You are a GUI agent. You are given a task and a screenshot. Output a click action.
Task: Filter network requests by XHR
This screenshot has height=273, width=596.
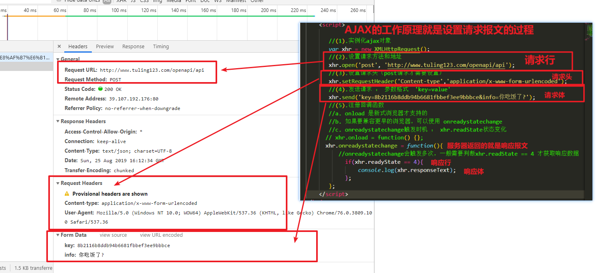tap(121, 1)
